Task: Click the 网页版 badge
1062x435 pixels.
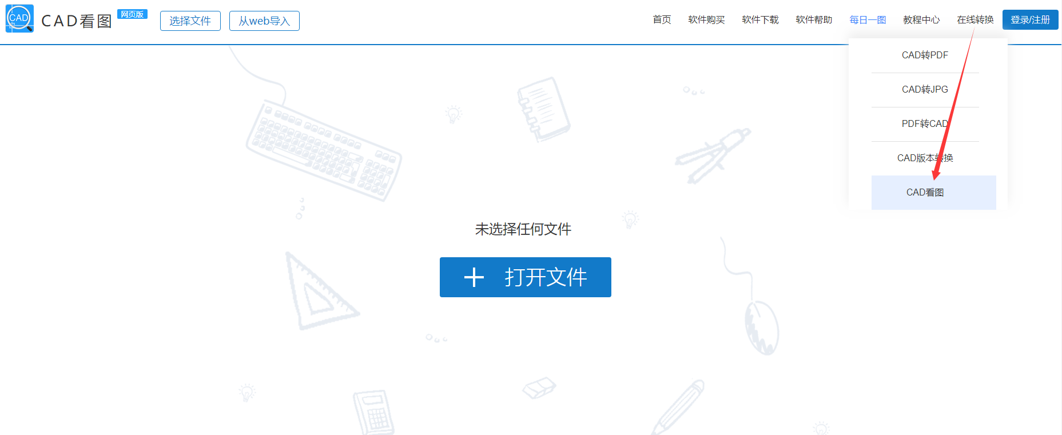Action: coord(132,14)
